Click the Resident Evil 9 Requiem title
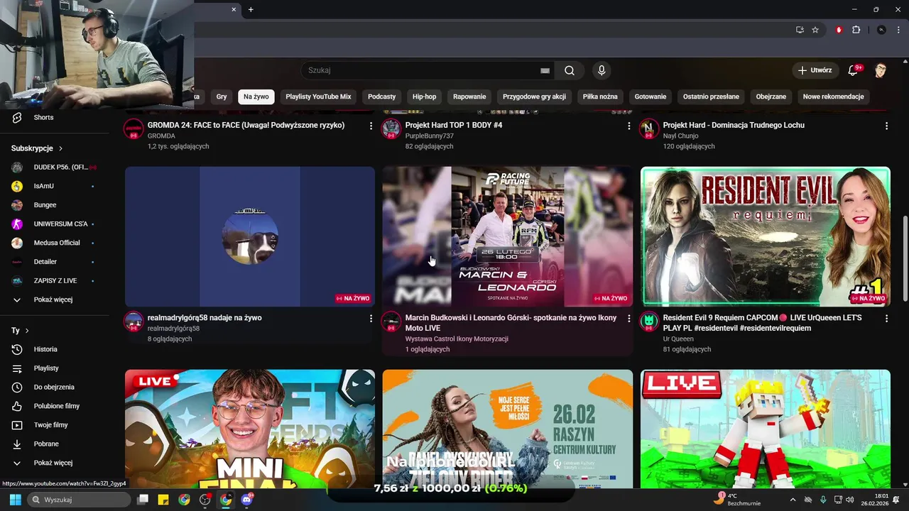 coord(762,323)
